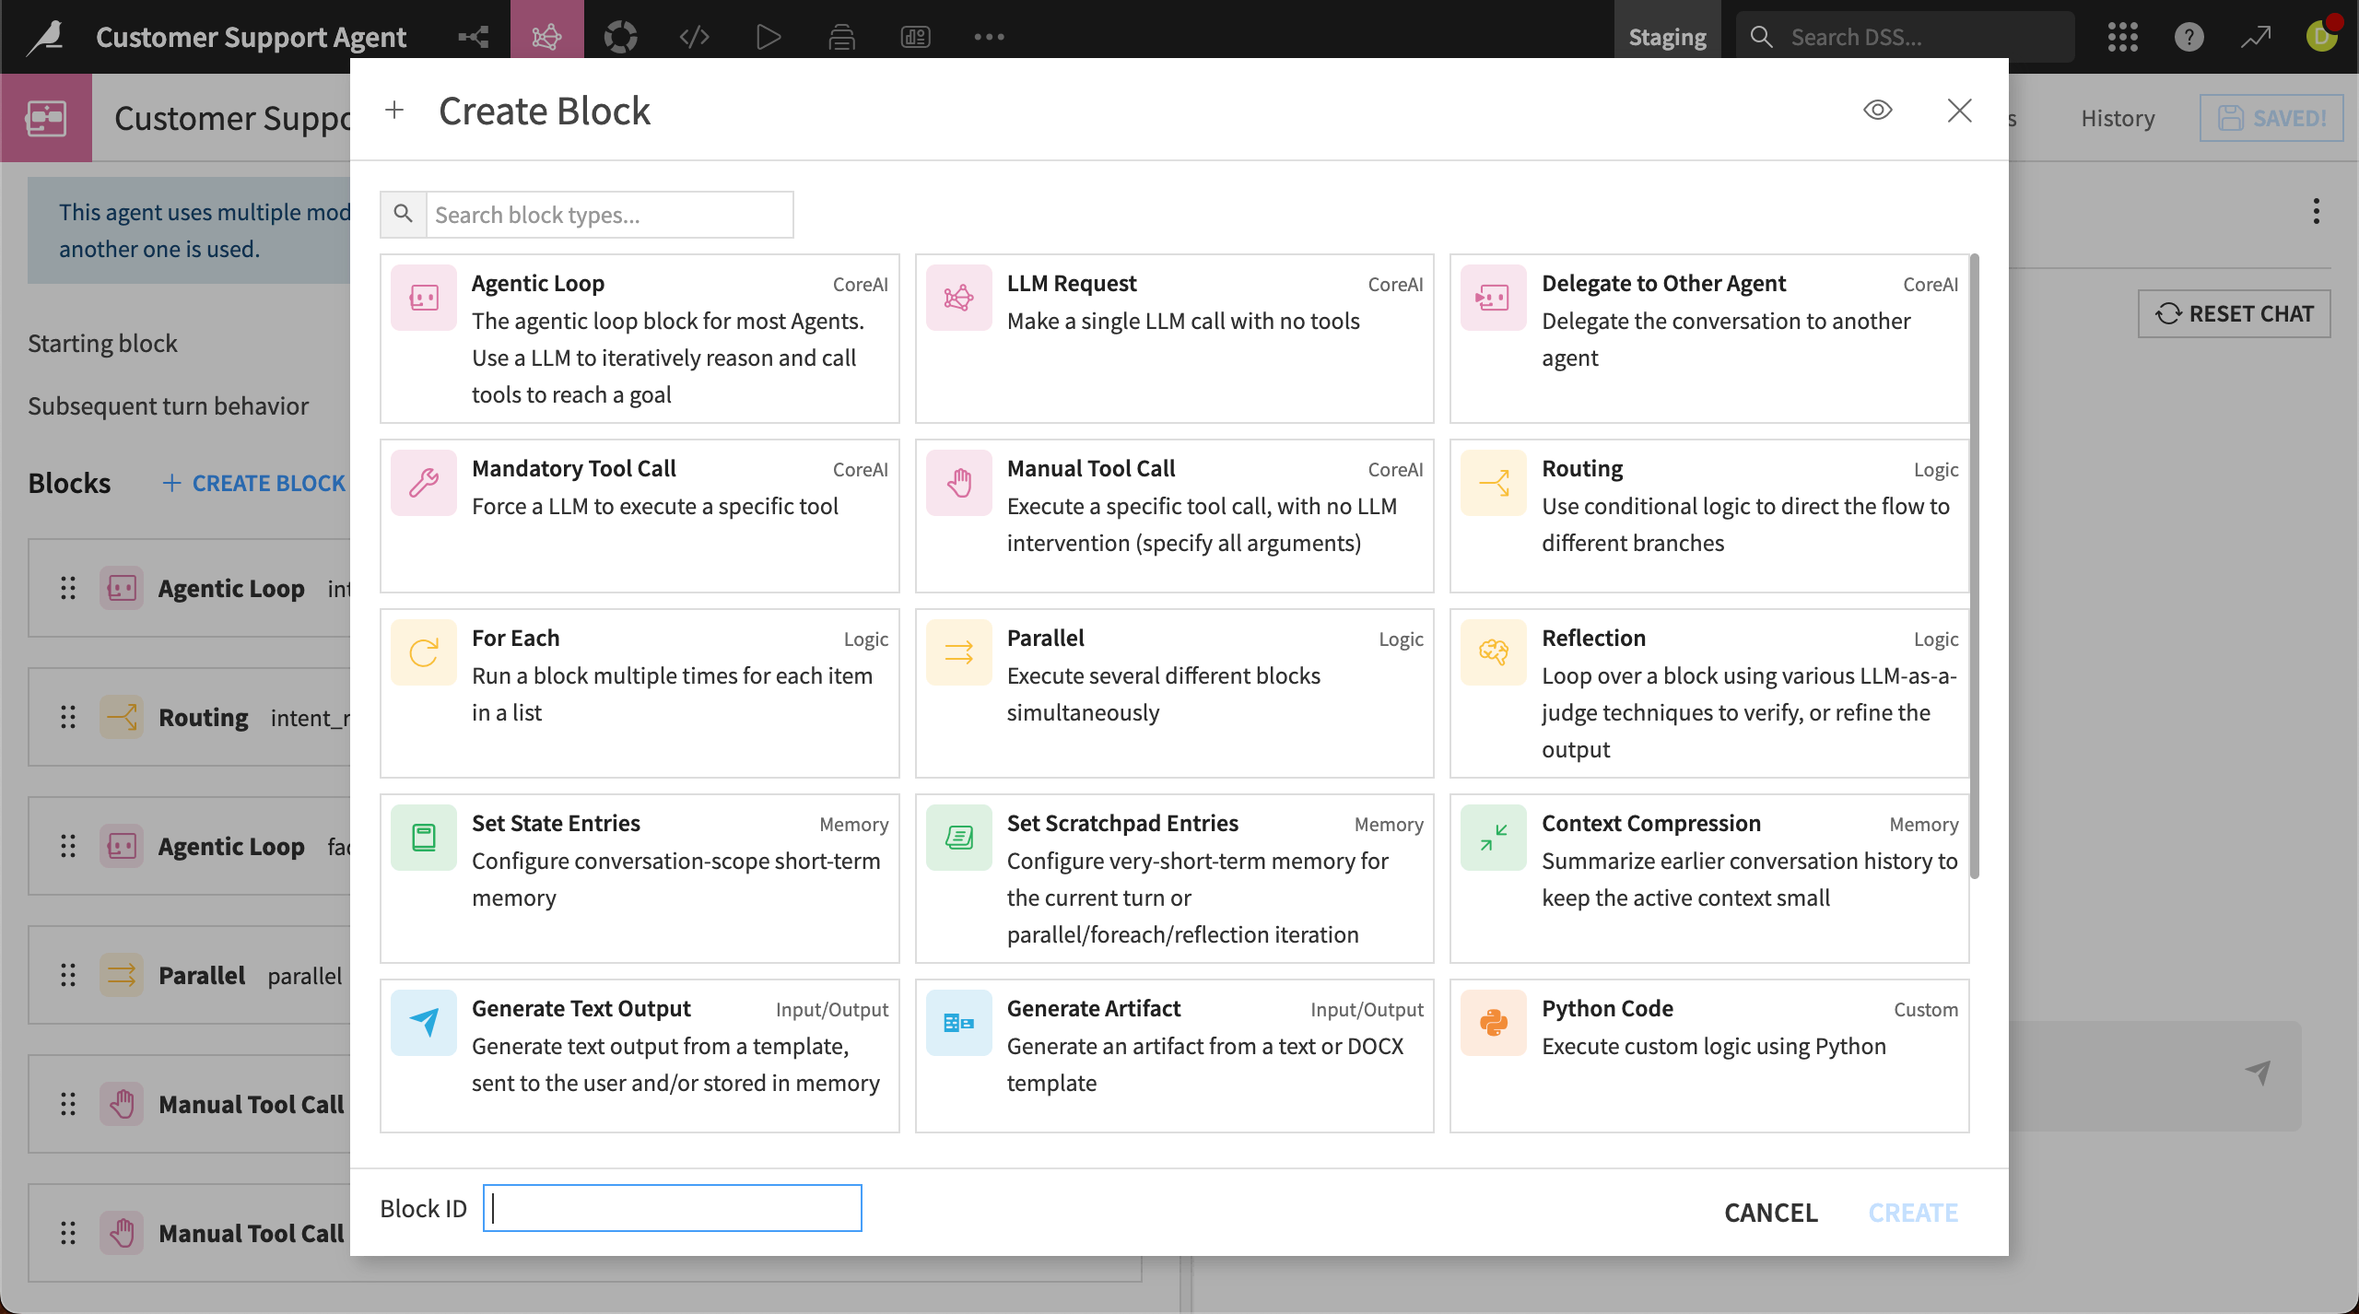2359x1314 pixels.
Task: Toggle the preview eye in Create Block dialog
Action: pyautogui.click(x=1878, y=110)
